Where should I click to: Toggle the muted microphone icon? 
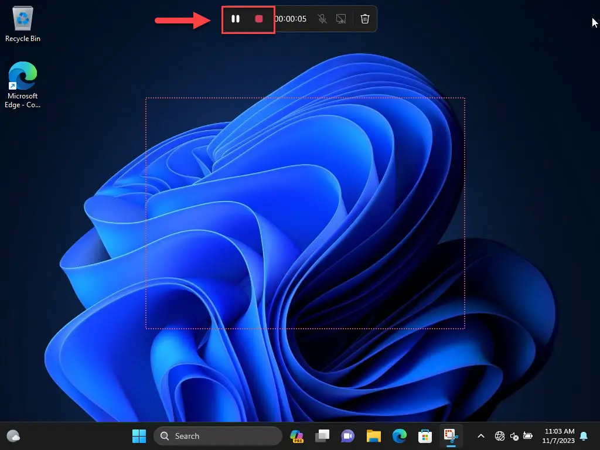322,19
